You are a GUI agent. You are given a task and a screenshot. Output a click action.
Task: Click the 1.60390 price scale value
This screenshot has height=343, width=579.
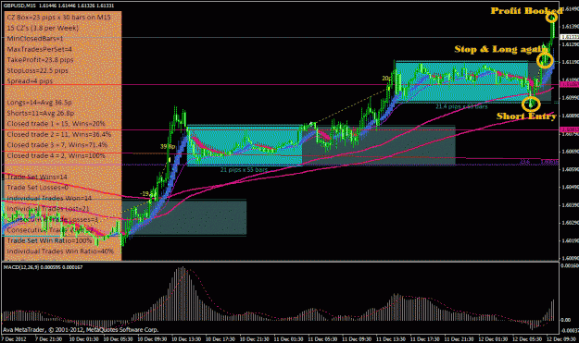point(570,205)
